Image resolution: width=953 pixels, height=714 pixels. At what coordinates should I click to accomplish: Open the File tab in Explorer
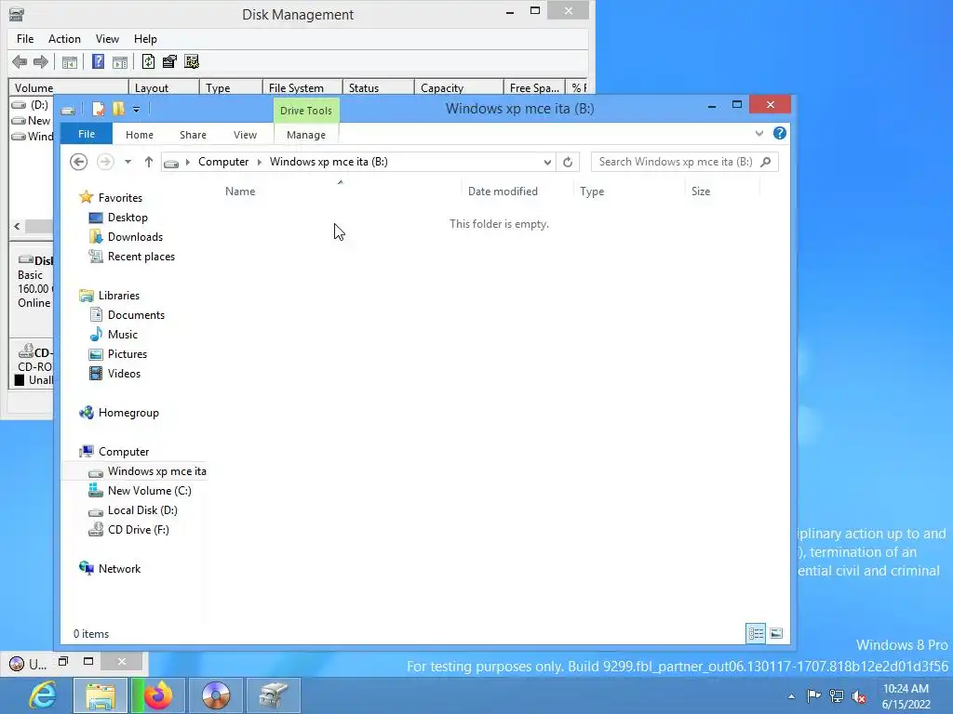click(x=87, y=134)
